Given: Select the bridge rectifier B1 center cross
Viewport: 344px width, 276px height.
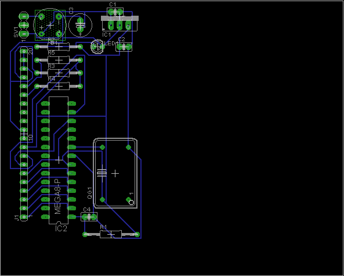Looking at the screenshot, I should (50, 25).
